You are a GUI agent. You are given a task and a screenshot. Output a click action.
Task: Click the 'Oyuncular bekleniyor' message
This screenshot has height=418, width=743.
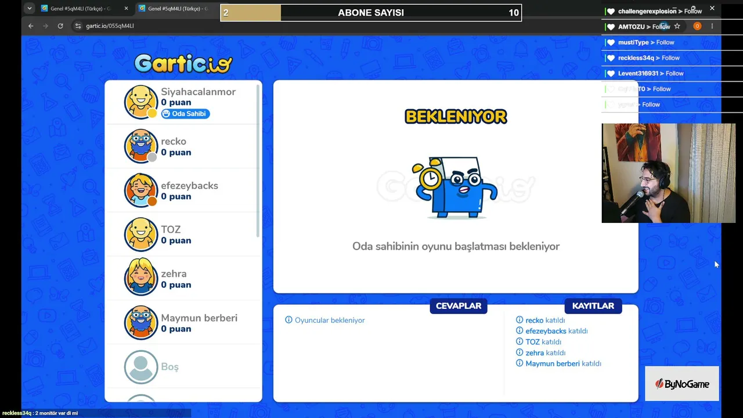click(330, 320)
